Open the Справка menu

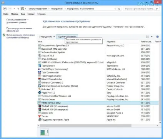coord(42,14)
